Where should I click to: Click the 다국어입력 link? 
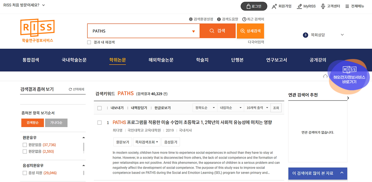pyautogui.click(x=256, y=42)
